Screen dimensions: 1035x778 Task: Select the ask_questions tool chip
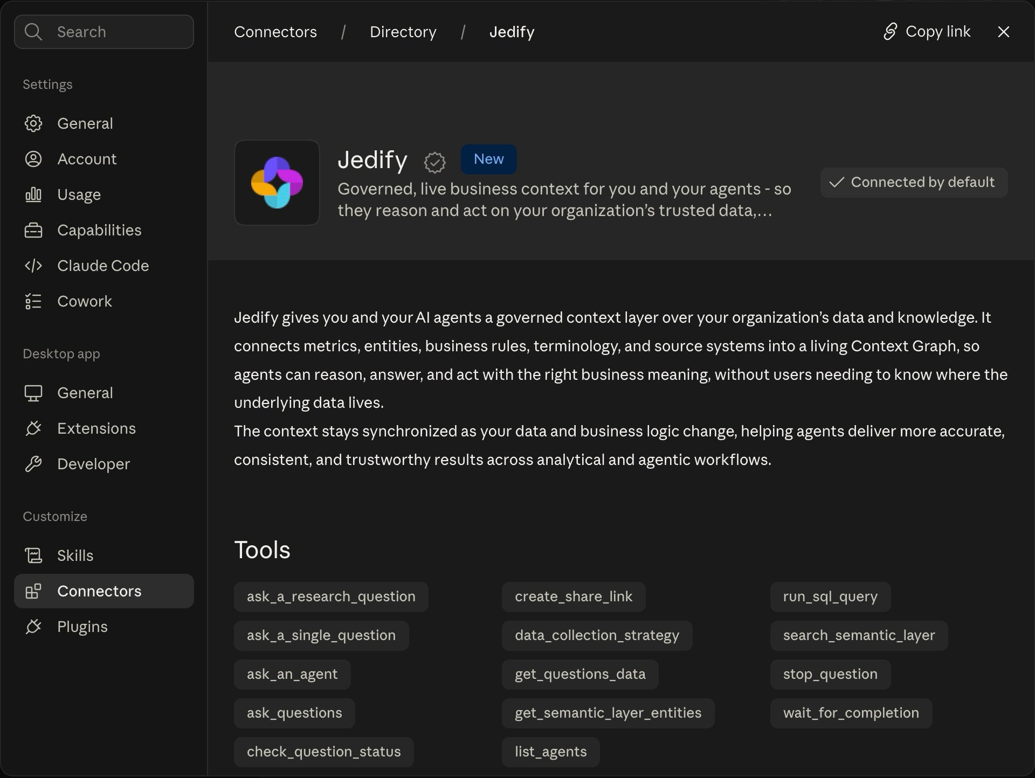[x=294, y=713]
